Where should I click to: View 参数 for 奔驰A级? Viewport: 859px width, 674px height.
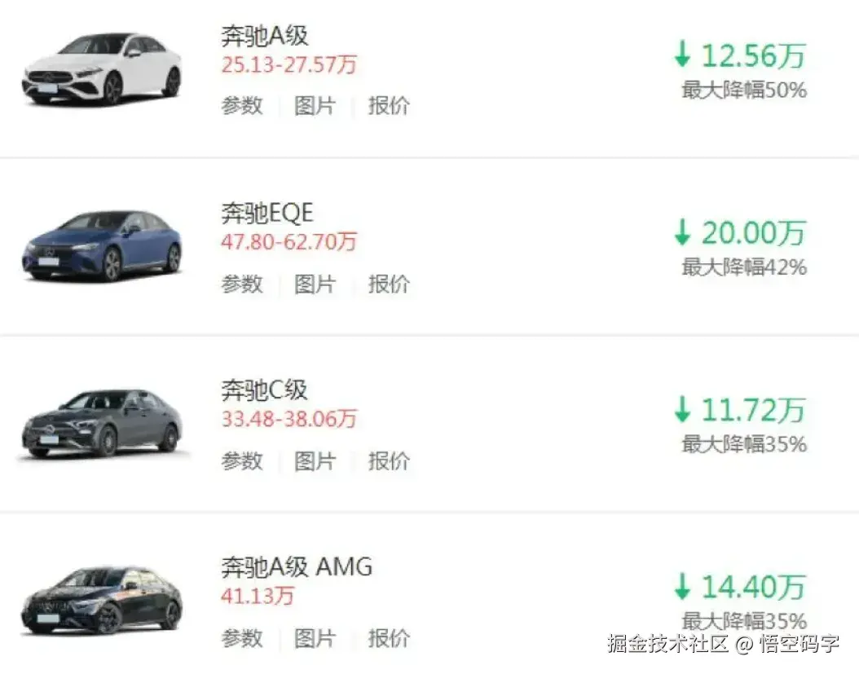coord(242,106)
